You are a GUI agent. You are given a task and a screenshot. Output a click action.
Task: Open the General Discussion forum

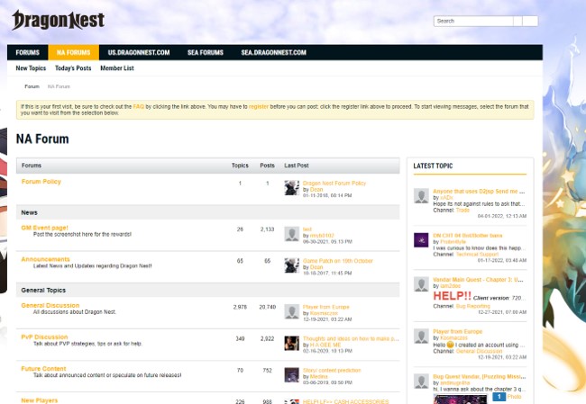50,305
